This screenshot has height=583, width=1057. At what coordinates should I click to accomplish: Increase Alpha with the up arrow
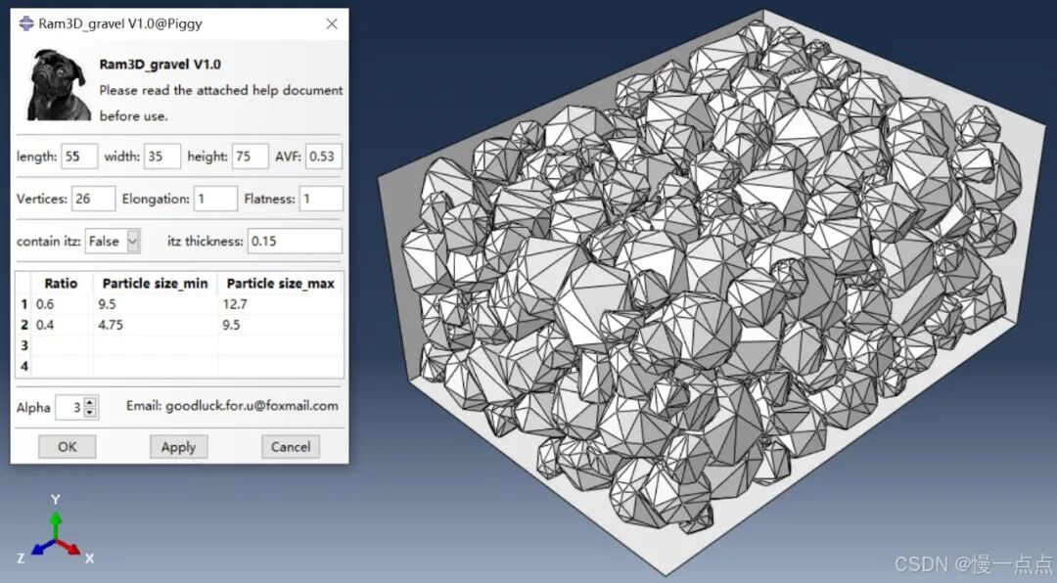tap(90, 402)
